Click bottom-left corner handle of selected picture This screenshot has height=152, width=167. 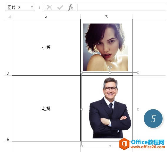82,146
